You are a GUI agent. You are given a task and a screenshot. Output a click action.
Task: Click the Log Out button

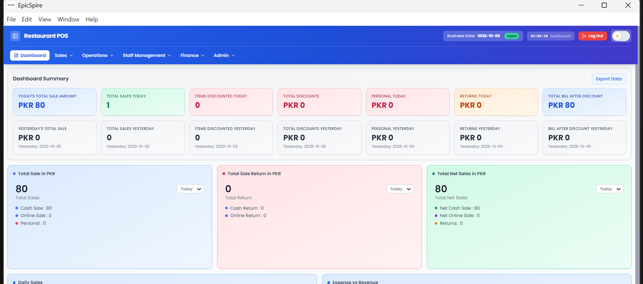(x=593, y=36)
